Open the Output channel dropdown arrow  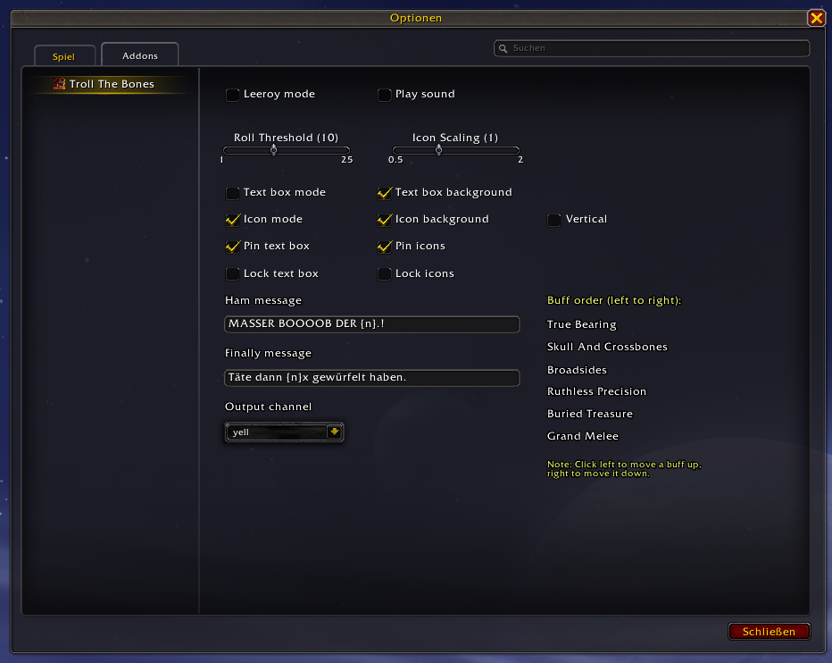click(334, 432)
